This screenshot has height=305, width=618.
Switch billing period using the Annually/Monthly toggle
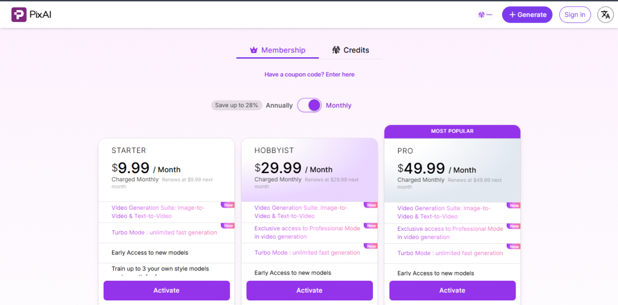309,105
